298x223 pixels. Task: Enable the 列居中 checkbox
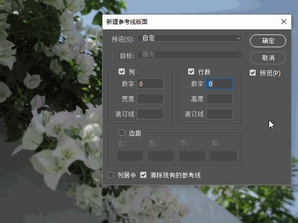(110, 175)
